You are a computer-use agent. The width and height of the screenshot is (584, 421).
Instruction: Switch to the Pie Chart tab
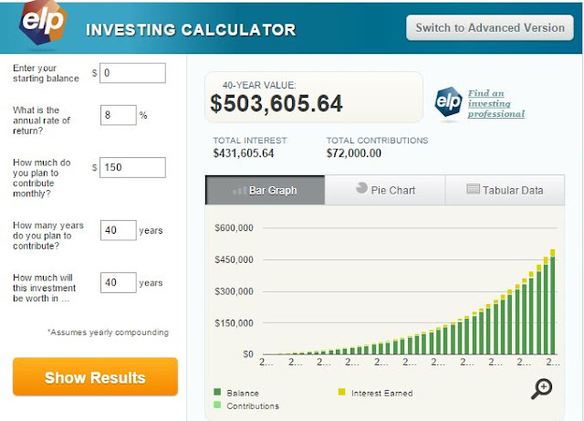click(x=384, y=190)
